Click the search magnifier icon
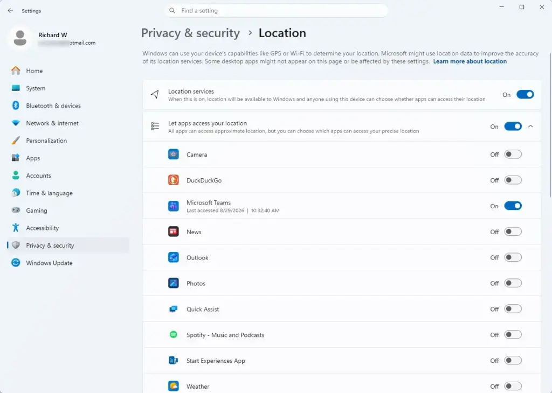The height and width of the screenshot is (393, 552). pyautogui.click(x=172, y=11)
